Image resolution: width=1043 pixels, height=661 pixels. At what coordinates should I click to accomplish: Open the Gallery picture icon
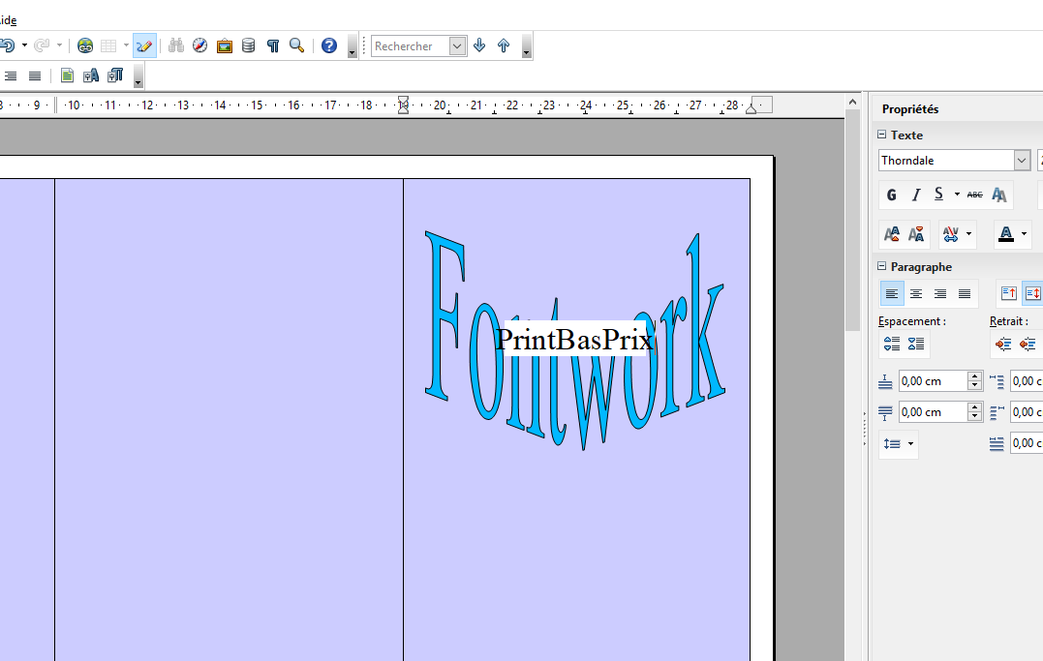[x=224, y=45]
